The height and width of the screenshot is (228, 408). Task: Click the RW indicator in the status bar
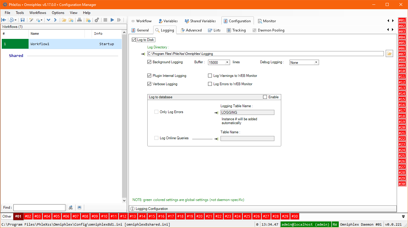pos(335,224)
